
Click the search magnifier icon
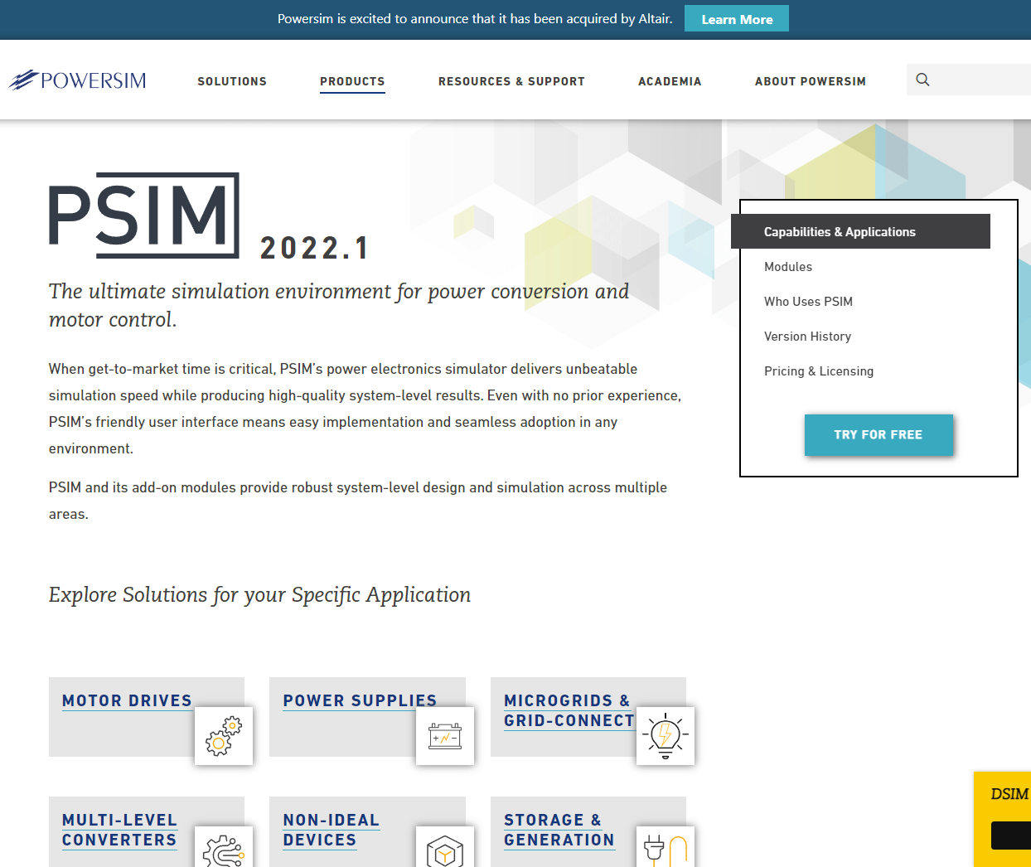(922, 80)
